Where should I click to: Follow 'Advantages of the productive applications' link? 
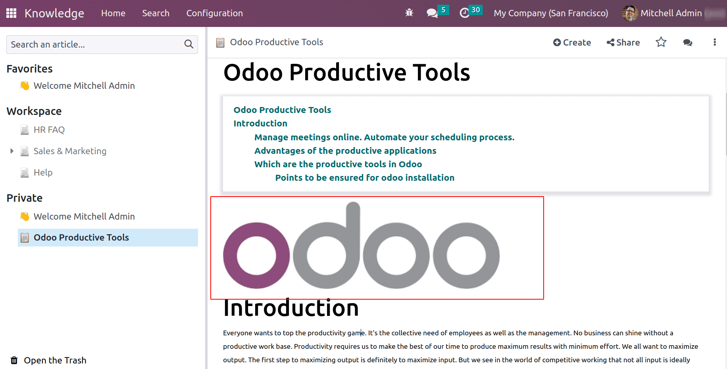tap(345, 151)
